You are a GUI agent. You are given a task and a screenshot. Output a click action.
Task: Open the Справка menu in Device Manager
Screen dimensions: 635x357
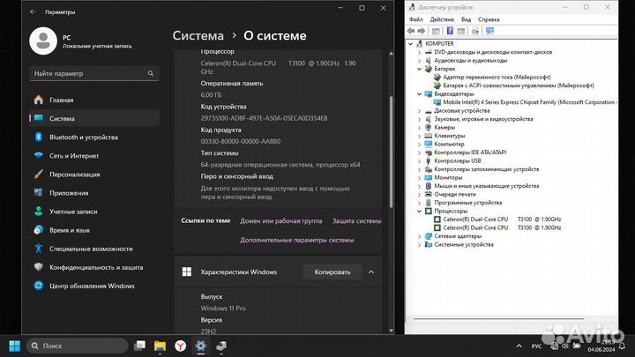point(488,19)
